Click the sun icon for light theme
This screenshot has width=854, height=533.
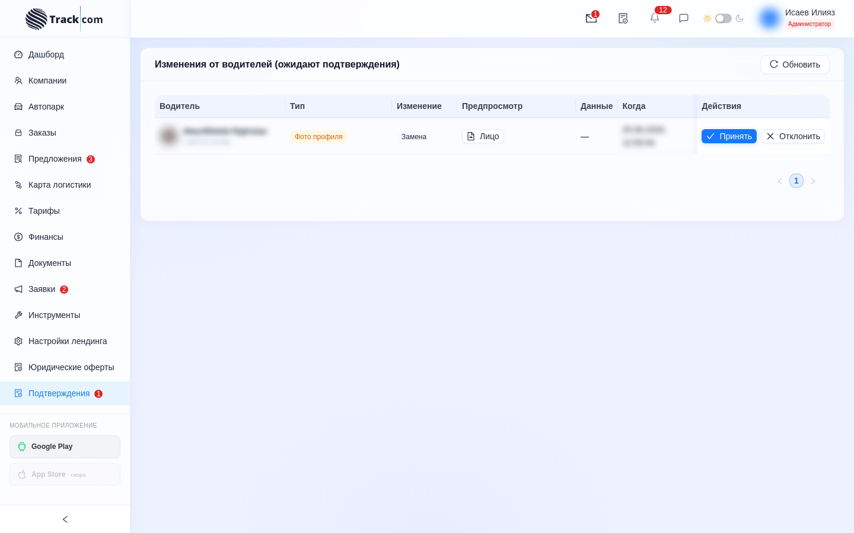point(708,18)
